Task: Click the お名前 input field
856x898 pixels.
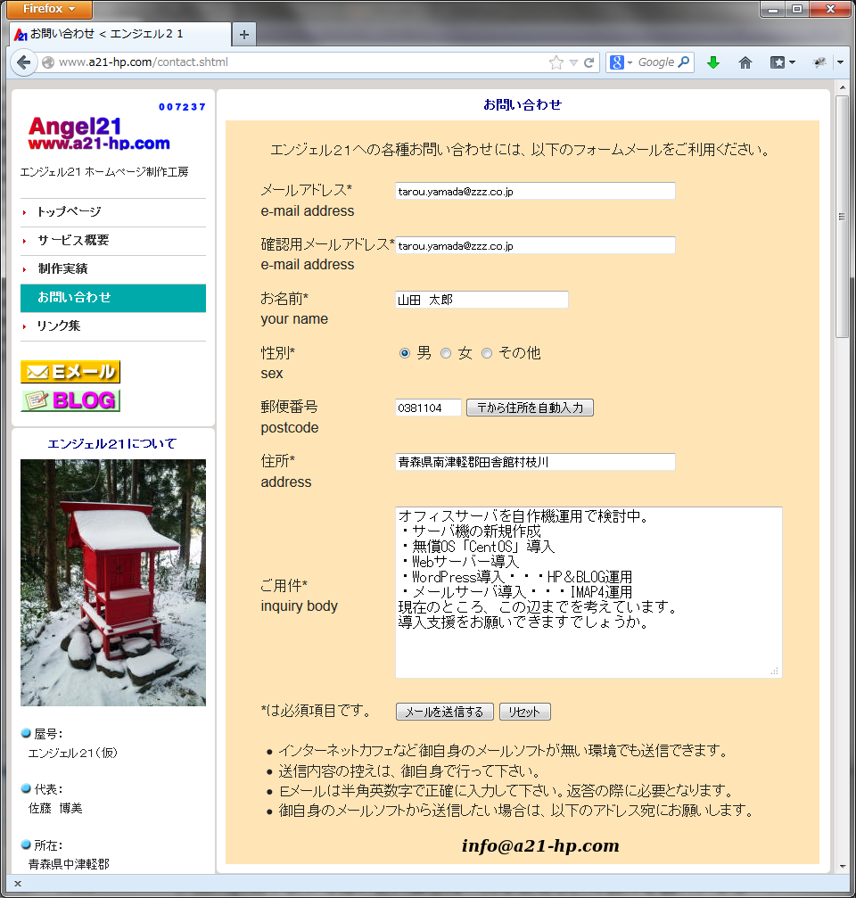Action: [481, 300]
